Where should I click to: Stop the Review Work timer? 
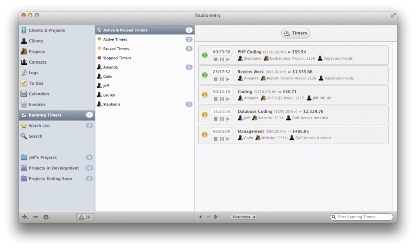[x=216, y=80]
